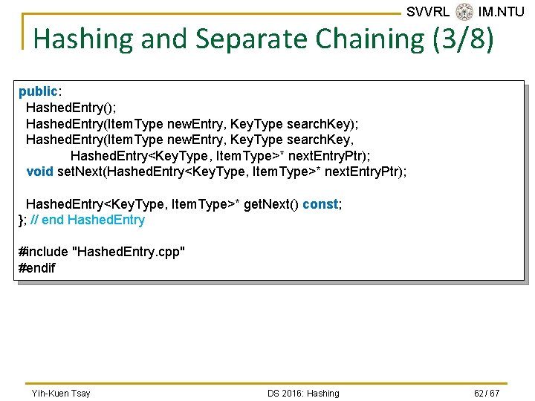Click the 'public:' keyword line
535x401 pixels.
(40, 91)
